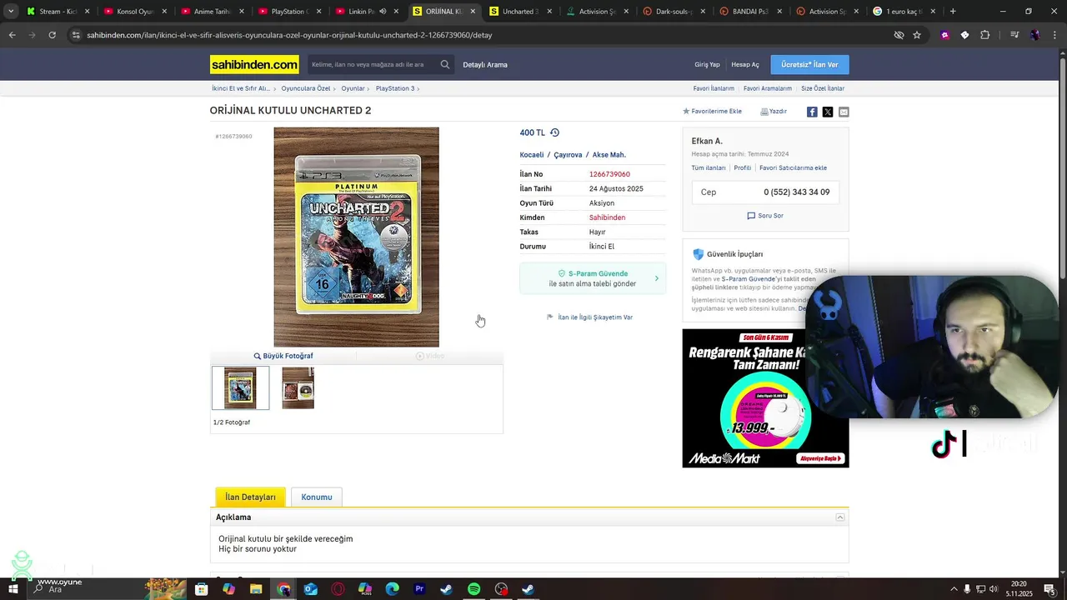Screen dimensions: 1067x600
Task: Switch to the İlan Detayları tab
Action: pyautogui.click(x=250, y=497)
